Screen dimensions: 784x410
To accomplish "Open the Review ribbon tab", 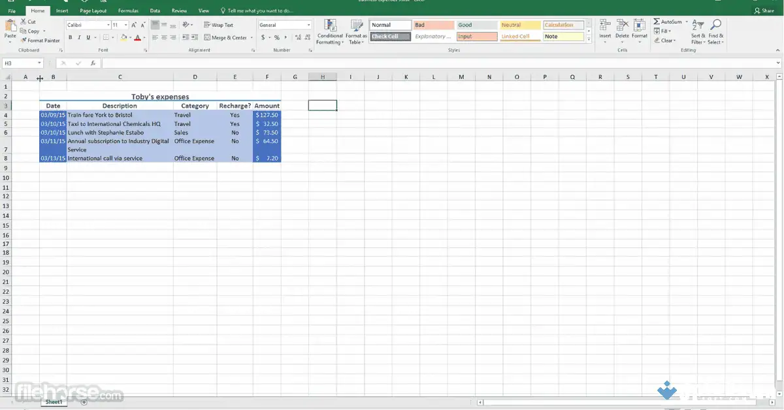I will pyautogui.click(x=178, y=10).
